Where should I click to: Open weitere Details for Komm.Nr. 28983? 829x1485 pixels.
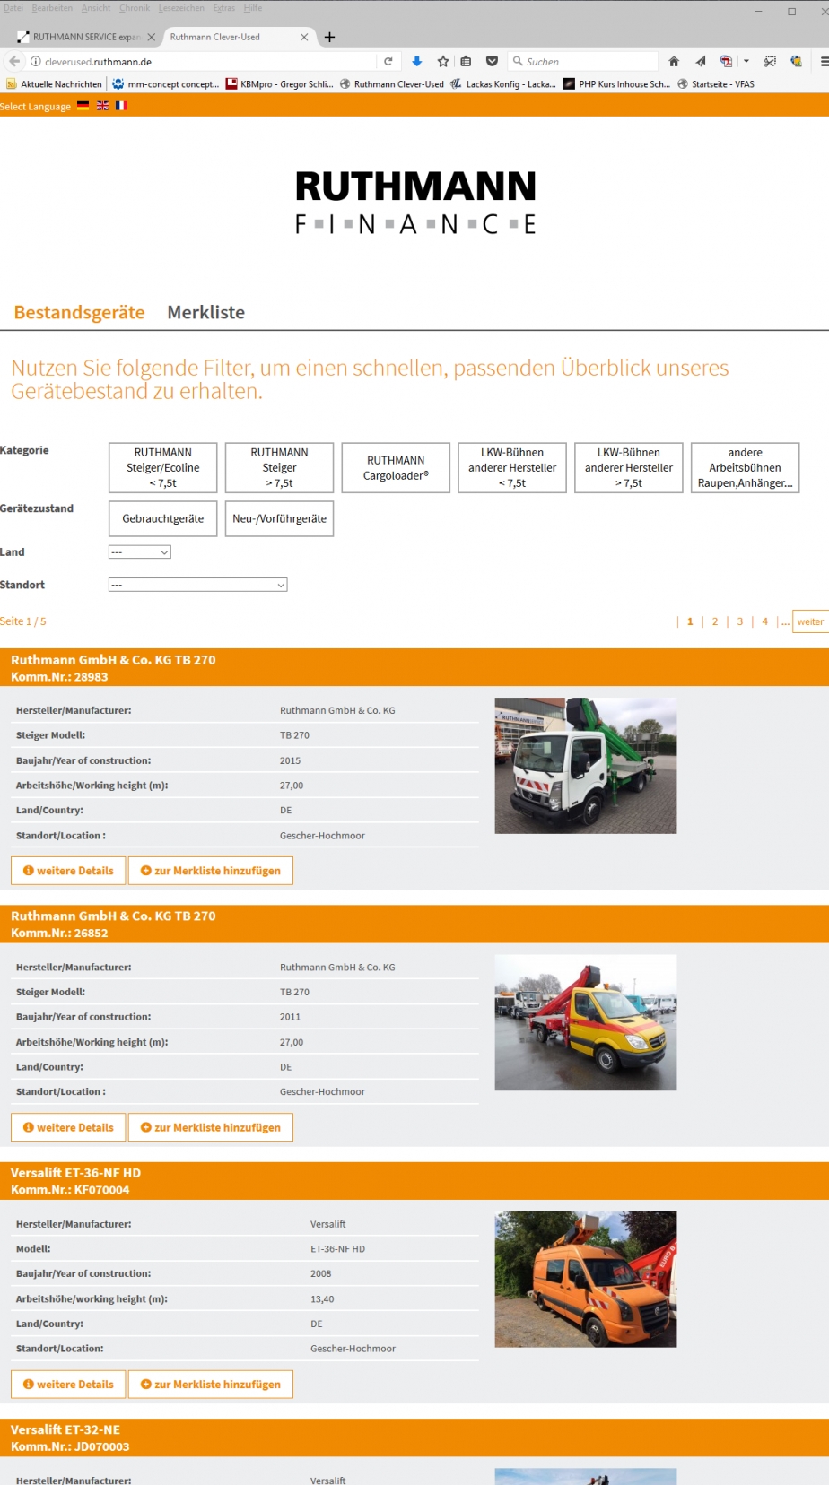68,871
